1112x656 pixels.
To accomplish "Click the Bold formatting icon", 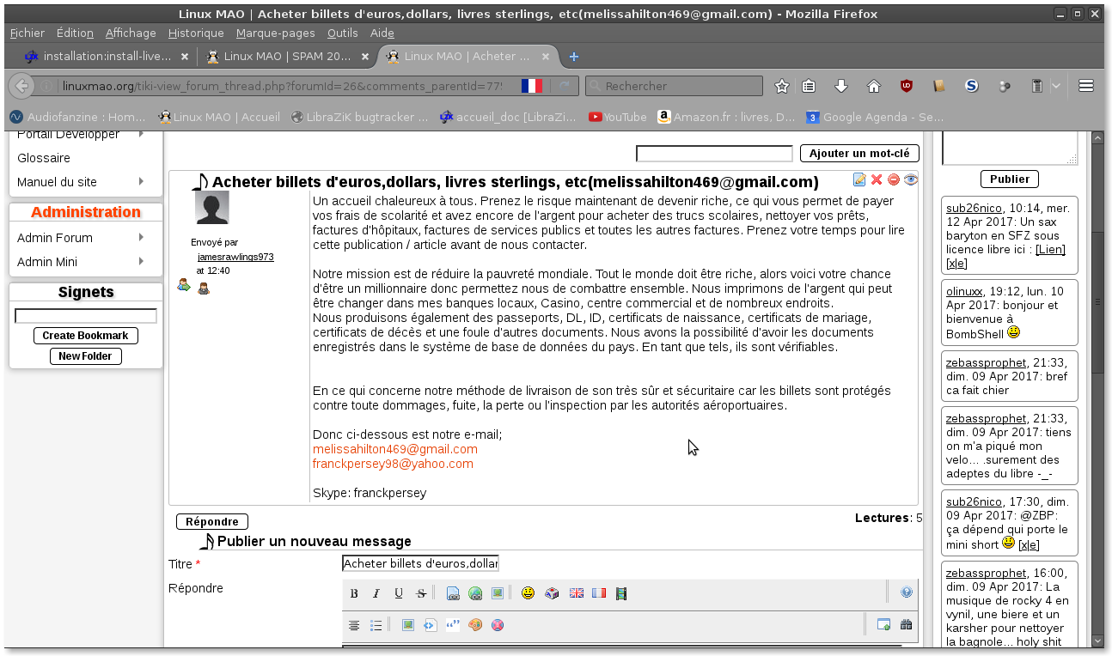I will (354, 593).
